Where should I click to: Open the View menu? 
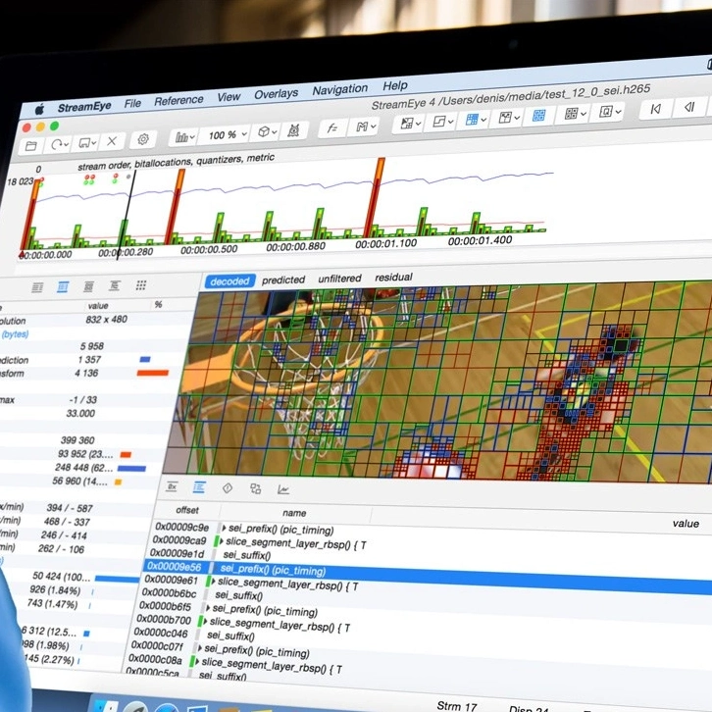(229, 97)
